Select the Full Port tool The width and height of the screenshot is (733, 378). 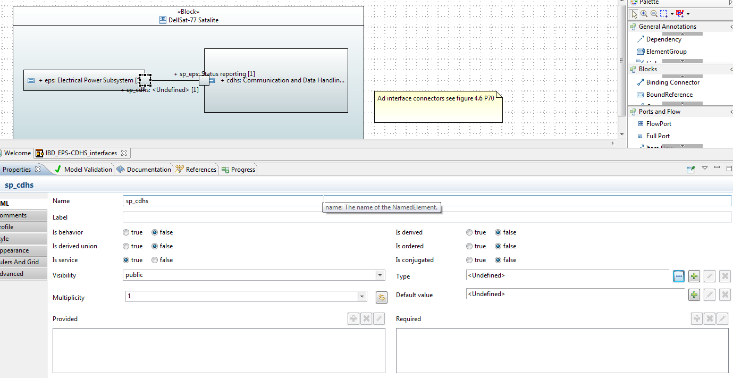[x=653, y=136]
